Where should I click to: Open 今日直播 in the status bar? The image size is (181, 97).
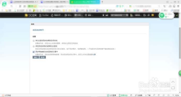coord(111,95)
